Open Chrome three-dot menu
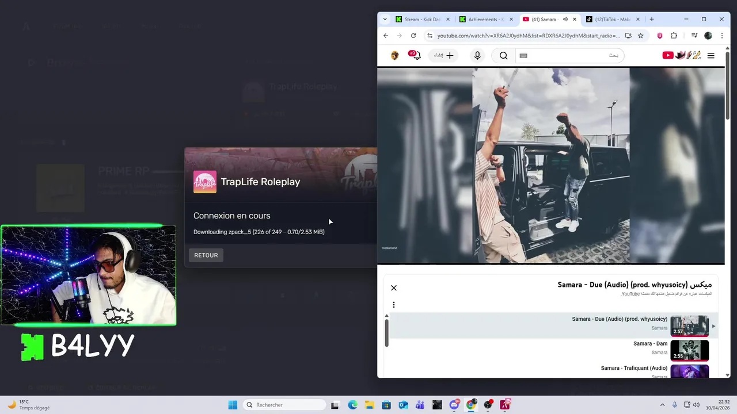 [722, 36]
